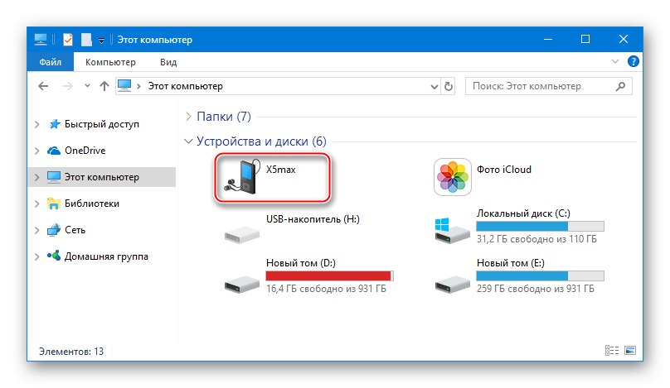Click the Новый том (E:) usage bar
This screenshot has height=388, width=670.
click(540, 275)
